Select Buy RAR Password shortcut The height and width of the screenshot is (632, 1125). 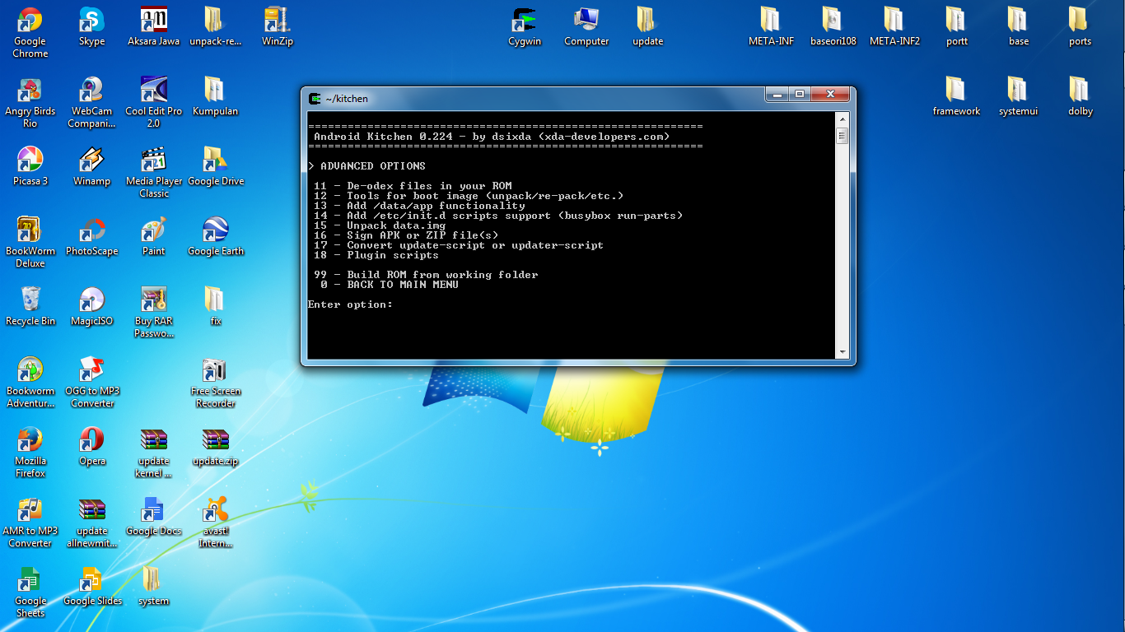coord(154,312)
